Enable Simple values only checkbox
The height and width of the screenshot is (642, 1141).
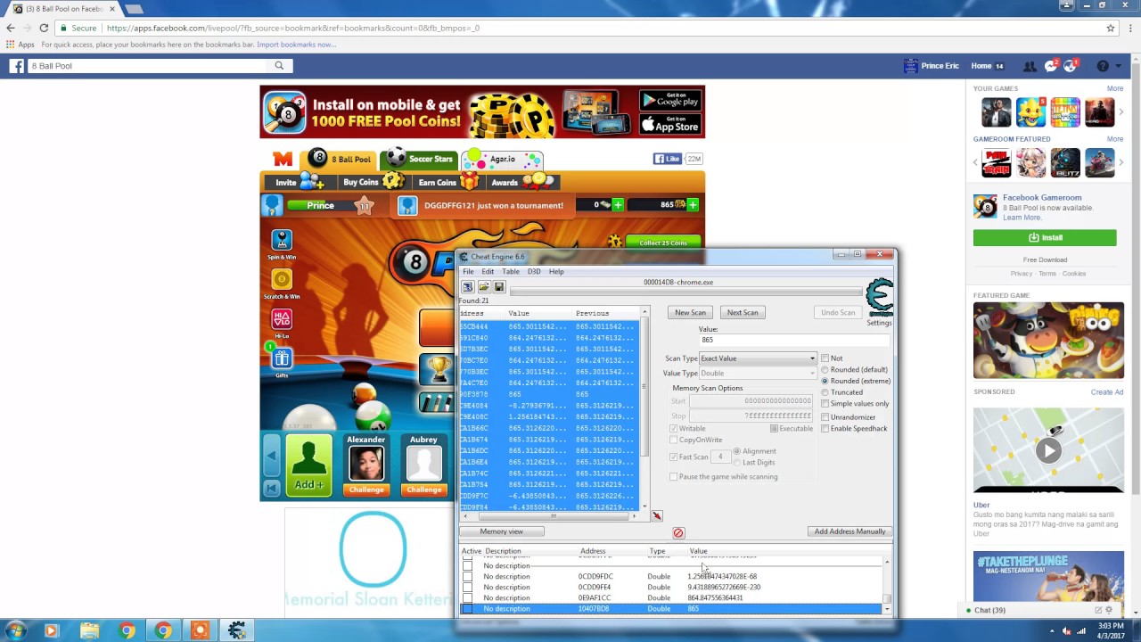point(825,404)
